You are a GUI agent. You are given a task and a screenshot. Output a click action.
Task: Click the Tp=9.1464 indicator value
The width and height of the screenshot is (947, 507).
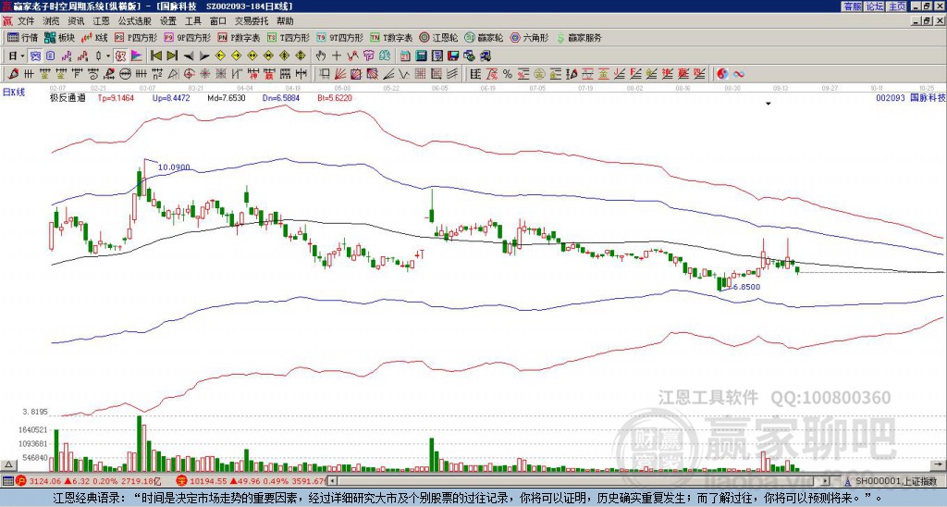point(116,97)
